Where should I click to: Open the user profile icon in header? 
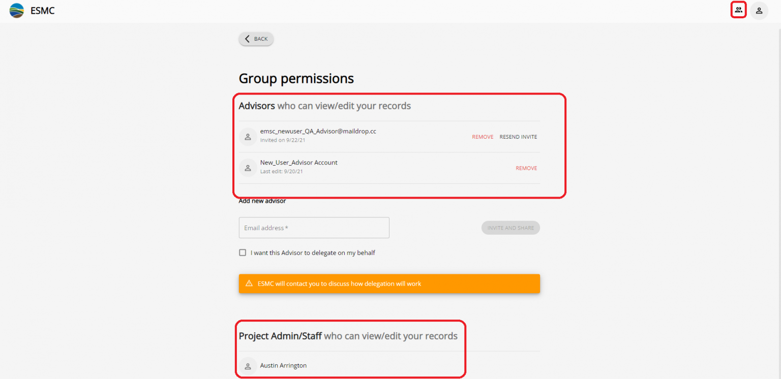click(x=759, y=10)
